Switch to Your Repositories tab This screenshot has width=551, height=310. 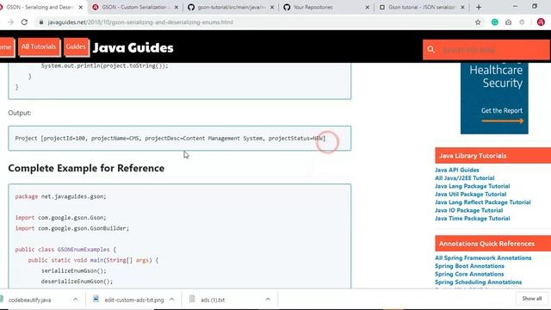click(x=325, y=7)
